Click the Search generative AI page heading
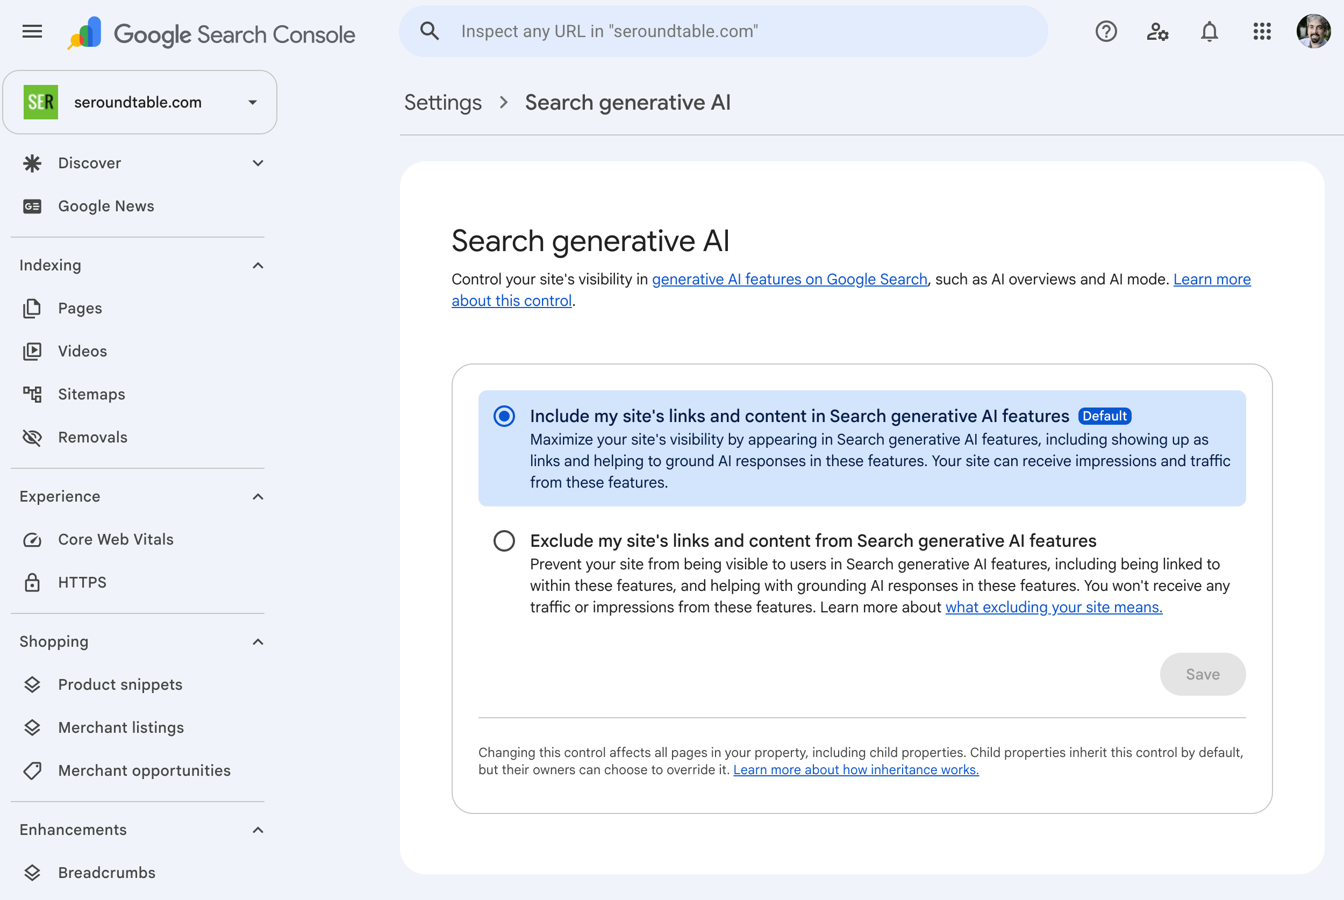This screenshot has height=900, width=1344. 590,240
